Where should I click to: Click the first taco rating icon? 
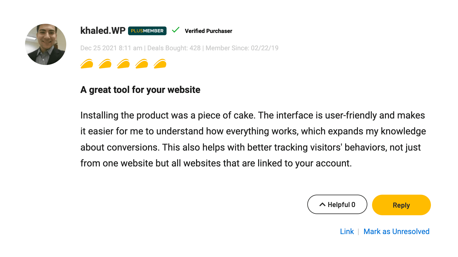coord(87,64)
